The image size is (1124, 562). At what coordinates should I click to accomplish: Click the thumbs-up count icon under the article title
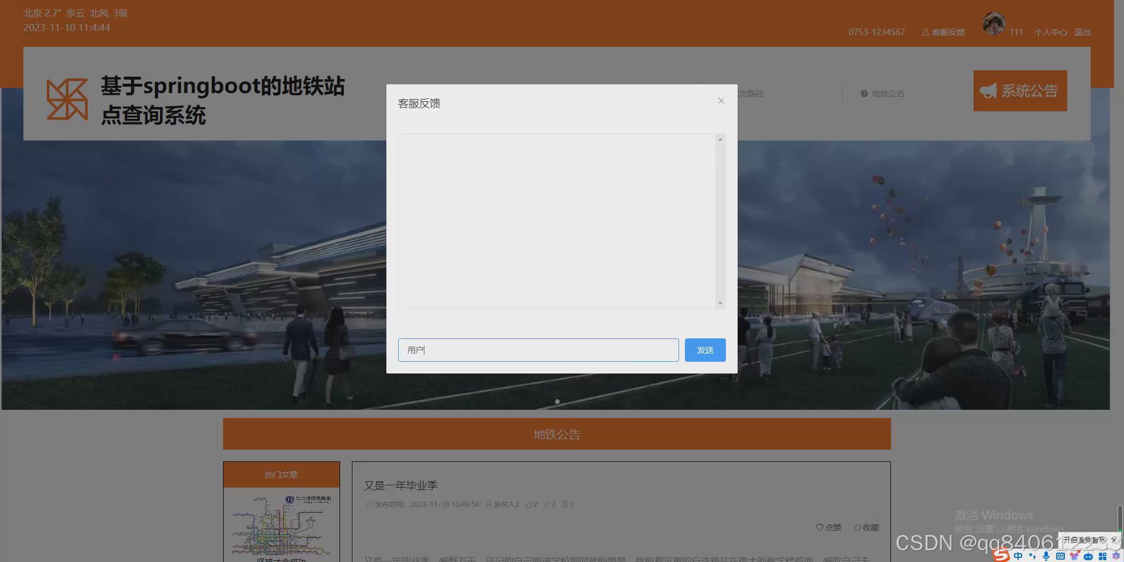point(529,504)
